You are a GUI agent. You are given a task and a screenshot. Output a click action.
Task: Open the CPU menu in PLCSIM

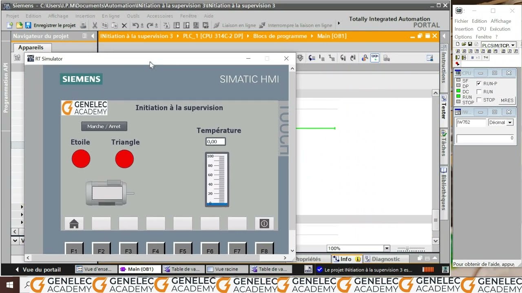click(x=482, y=29)
